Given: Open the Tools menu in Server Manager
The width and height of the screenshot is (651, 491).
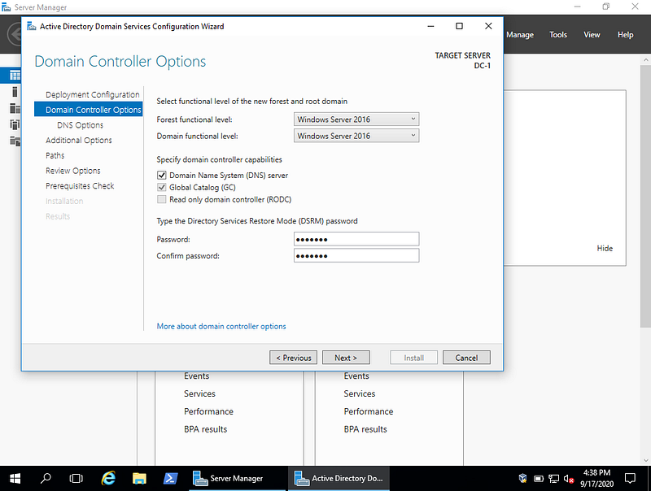Looking at the screenshot, I should 558,35.
